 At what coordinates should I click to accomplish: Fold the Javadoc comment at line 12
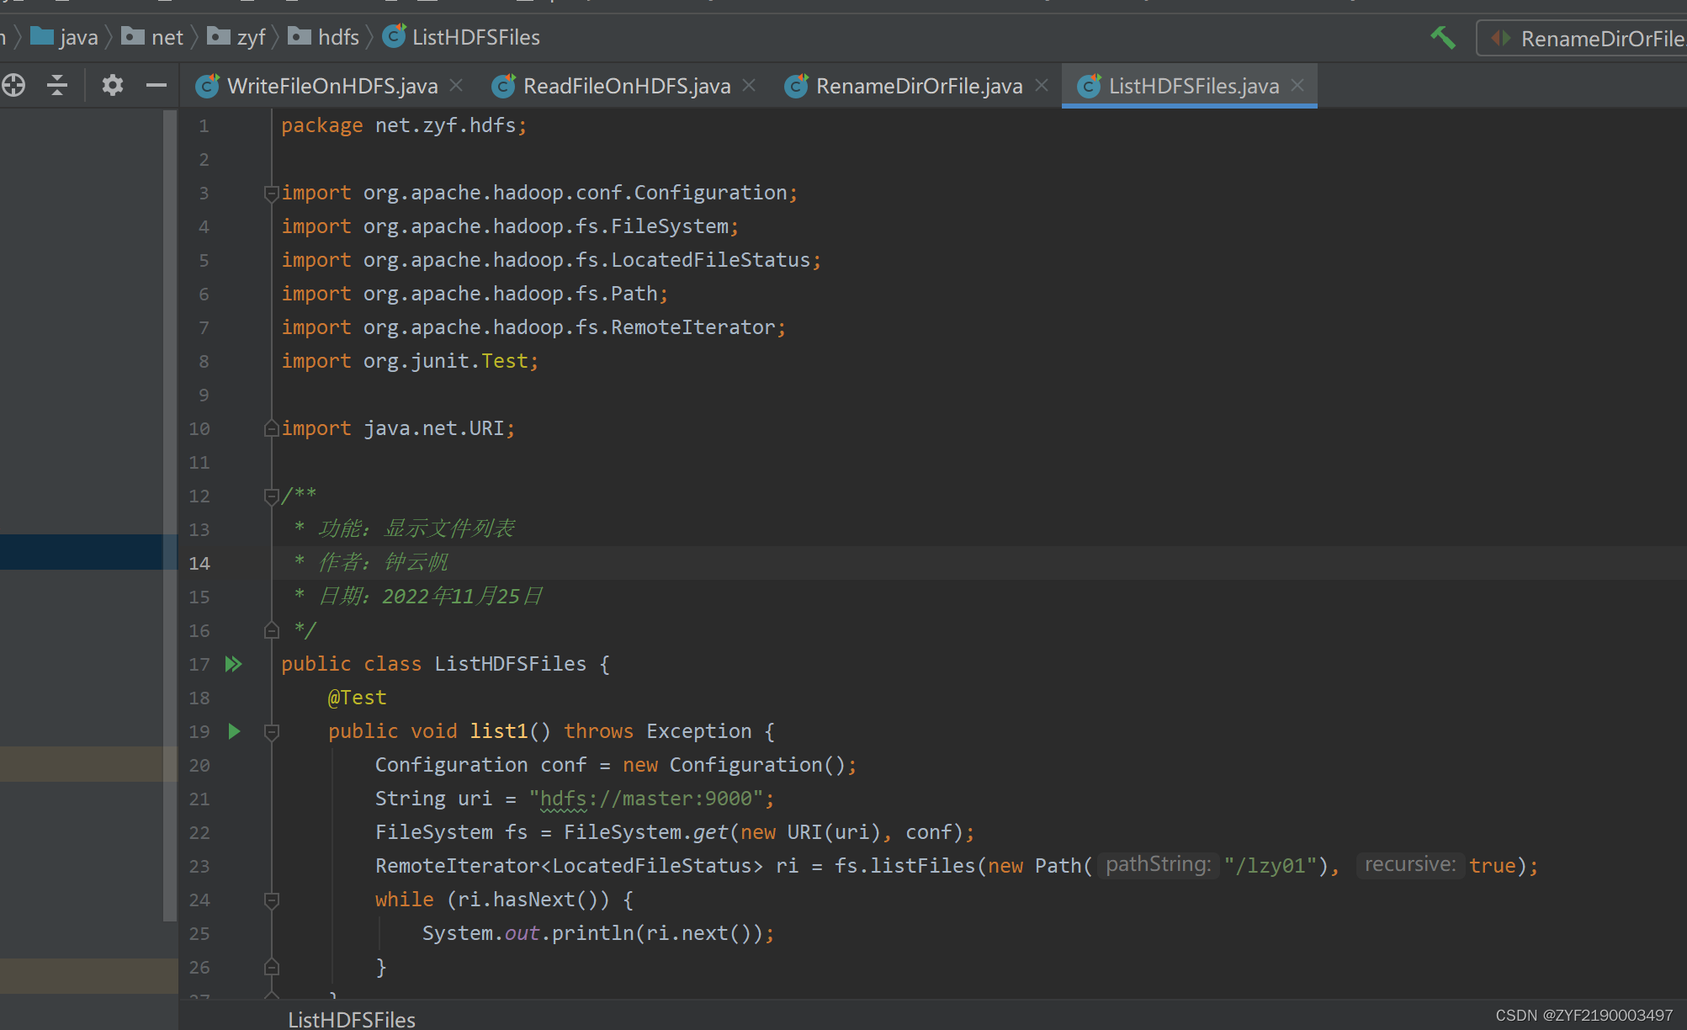[x=271, y=496]
